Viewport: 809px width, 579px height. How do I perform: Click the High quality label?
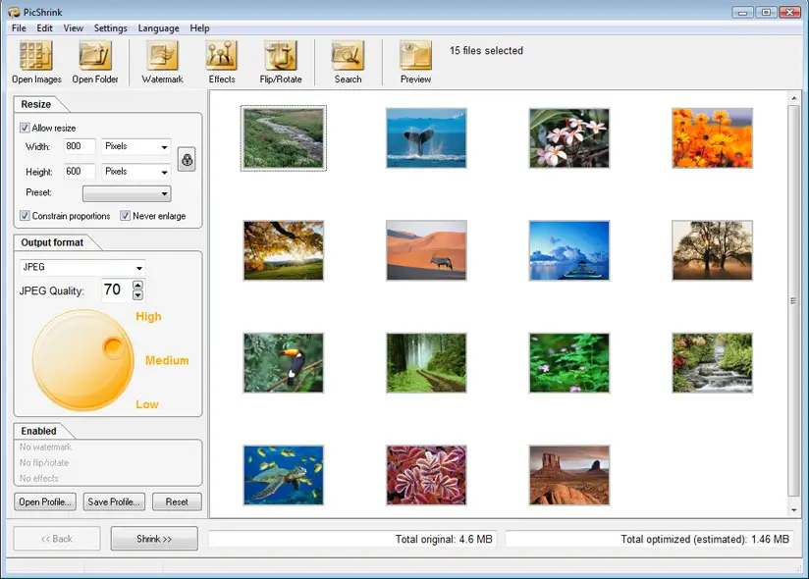click(148, 317)
